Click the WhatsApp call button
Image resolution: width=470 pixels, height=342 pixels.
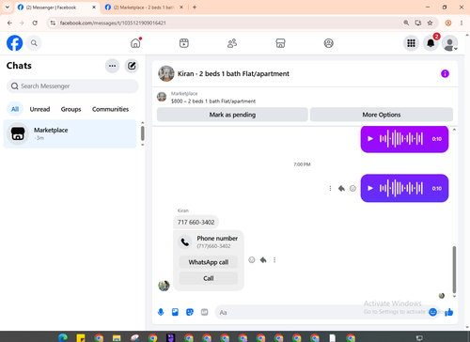(209, 262)
